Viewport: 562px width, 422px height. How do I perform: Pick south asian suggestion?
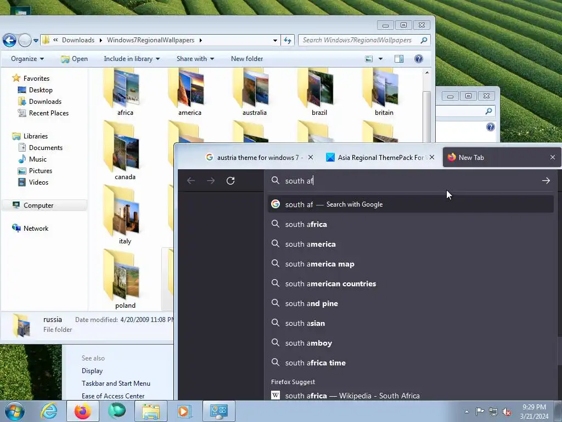[x=411, y=323]
